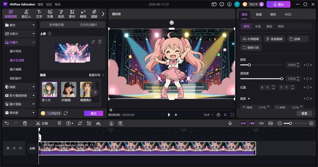Viewport: 318px width, 167px height.
Task: Select the 去背 sub-tab
Action: coord(258,26)
